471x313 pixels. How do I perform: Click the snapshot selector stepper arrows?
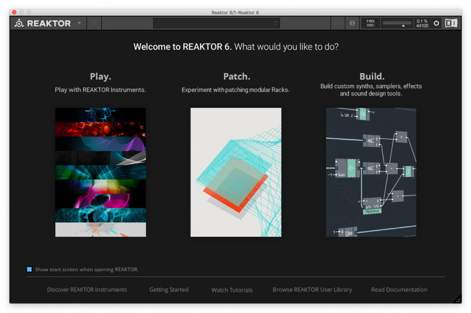pyautogui.click(x=276, y=23)
